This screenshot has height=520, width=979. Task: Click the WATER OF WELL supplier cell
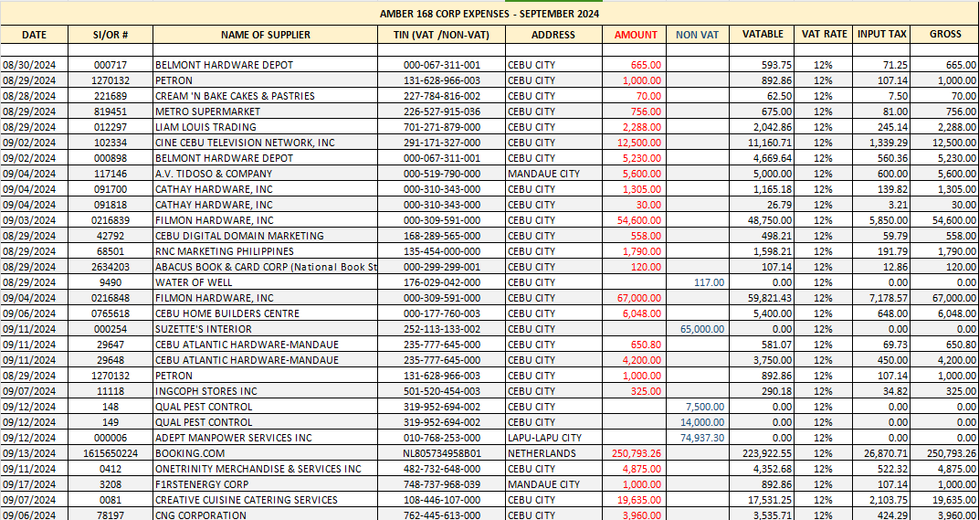click(x=266, y=281)
